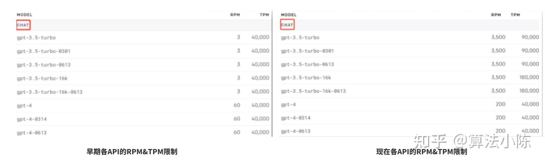The width and height of the screenshot is (545, 163).
Task: Click the left caption 早期各API的RPM&TPM限制
Action: point(132,152)
